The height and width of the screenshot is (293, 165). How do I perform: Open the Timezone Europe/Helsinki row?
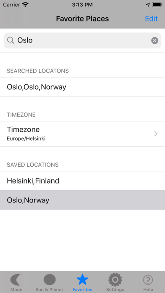point(82,134)
